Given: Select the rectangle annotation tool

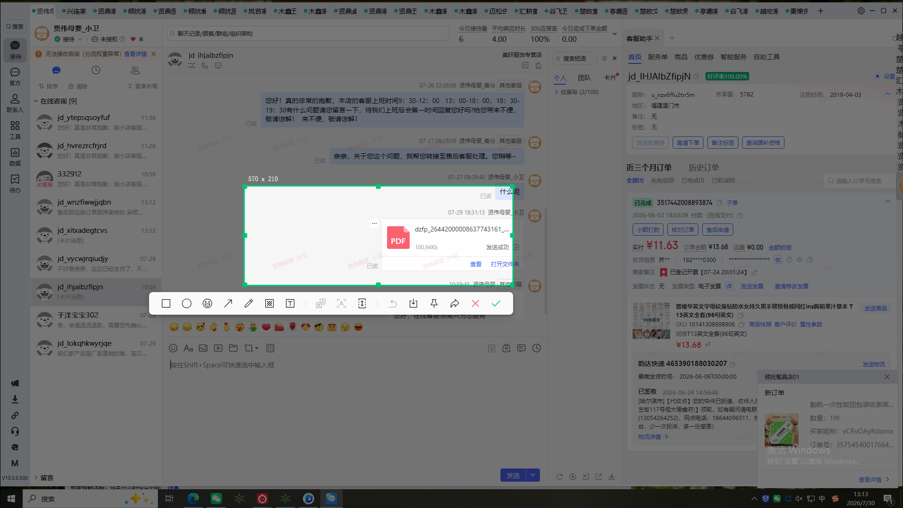Looking at the screenshot, I should point(166,303).
